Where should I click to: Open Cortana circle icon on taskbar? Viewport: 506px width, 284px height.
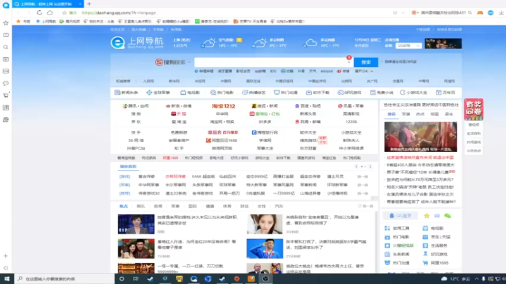(x=121, y=278)
